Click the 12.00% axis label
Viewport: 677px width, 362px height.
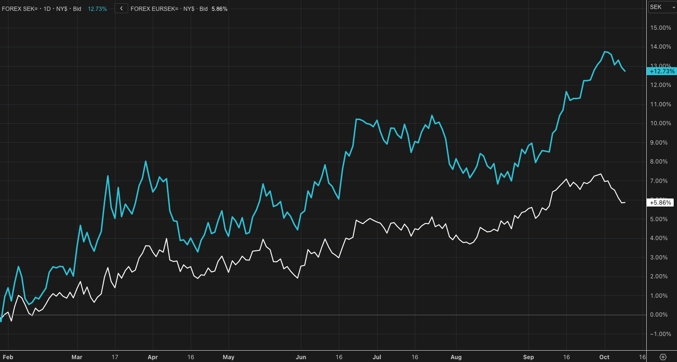pos(661,85)
